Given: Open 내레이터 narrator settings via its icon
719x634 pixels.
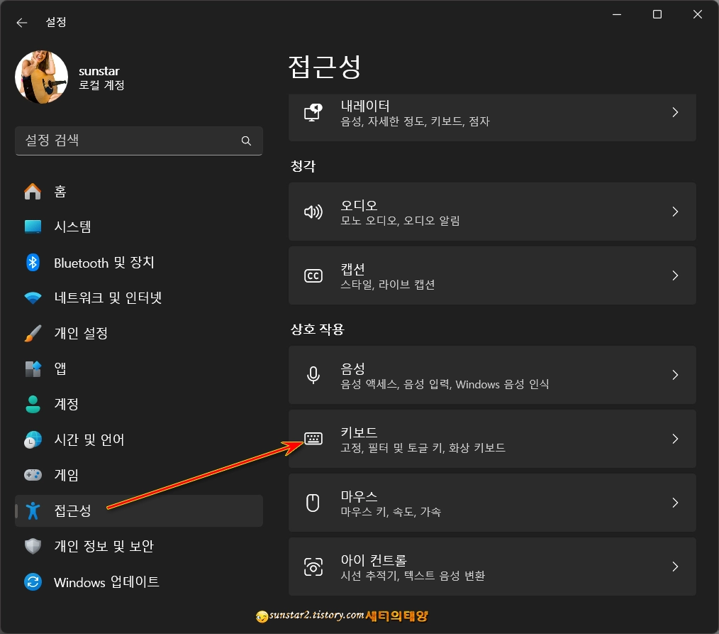Looking at the screenshot, I should click(x=313, y=111).
